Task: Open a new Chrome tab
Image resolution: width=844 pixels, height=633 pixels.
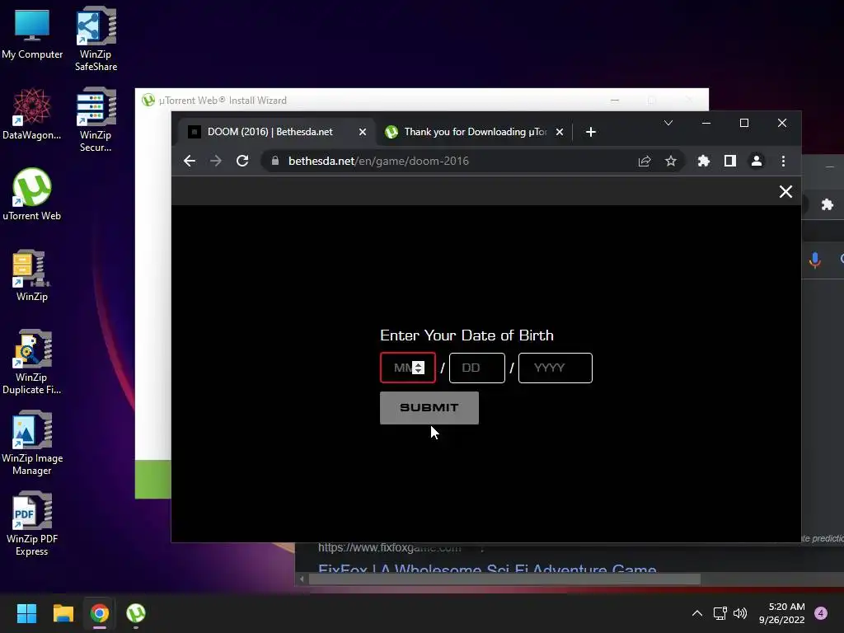Action: (590, 132)
